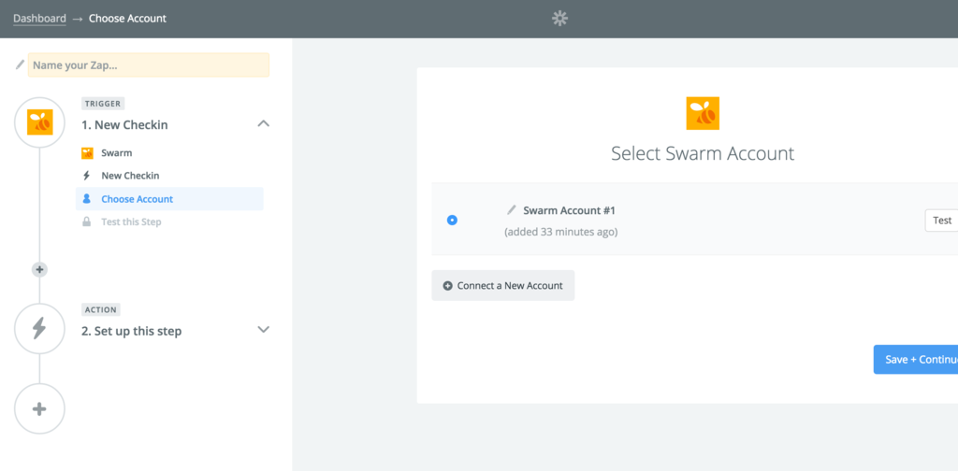Expand the Set up this step section
The width and height of the screenshot is (958, 471).
(263, 330)
